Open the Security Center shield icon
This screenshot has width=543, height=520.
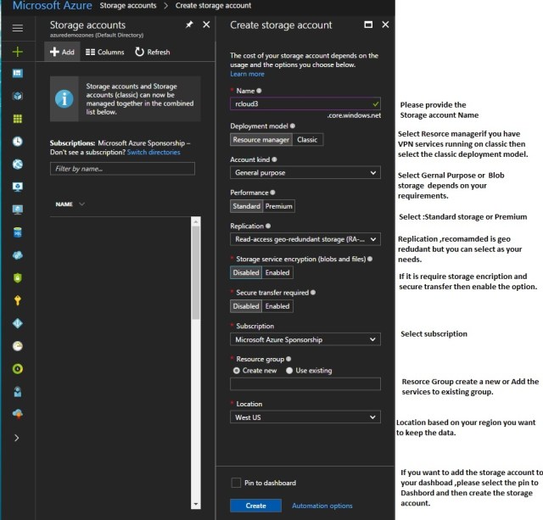[18, 277]
